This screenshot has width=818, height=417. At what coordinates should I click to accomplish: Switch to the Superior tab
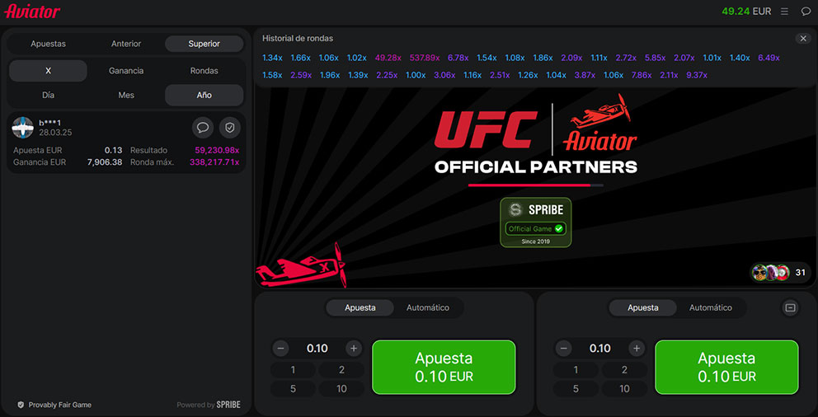tap(204, 44)
